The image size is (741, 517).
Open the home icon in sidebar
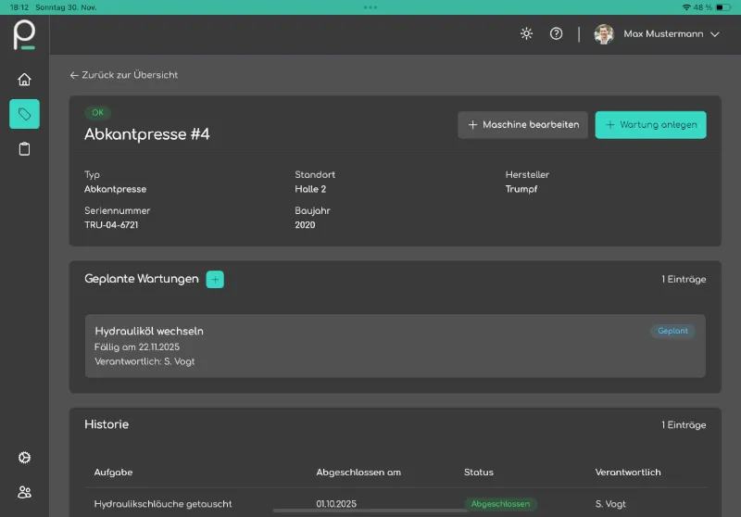pyautogui.click(x=24, y=79)
